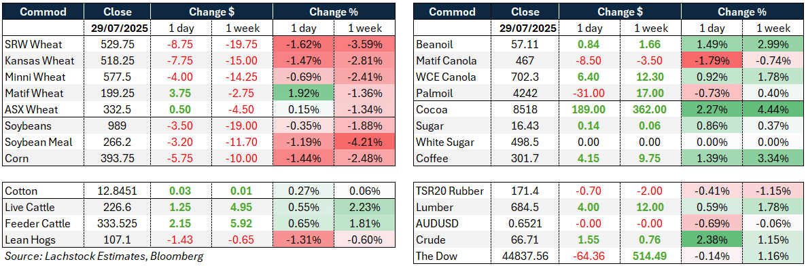Select the Cocoa 1 week 4.44% cell
The height and width of the screenshot is (266, 806).
click(774, 109)
